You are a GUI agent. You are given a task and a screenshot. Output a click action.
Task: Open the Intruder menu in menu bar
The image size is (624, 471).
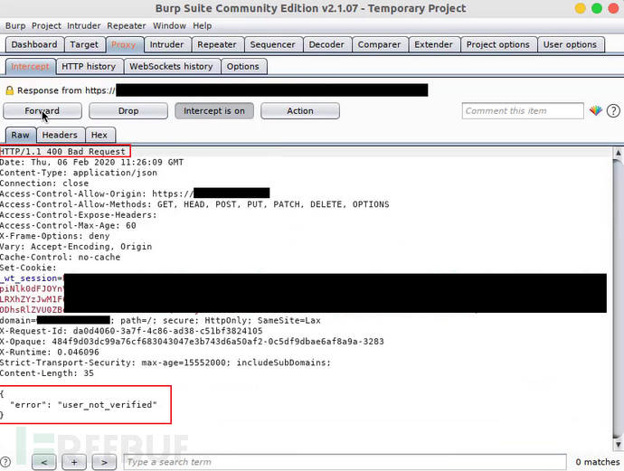83,26
